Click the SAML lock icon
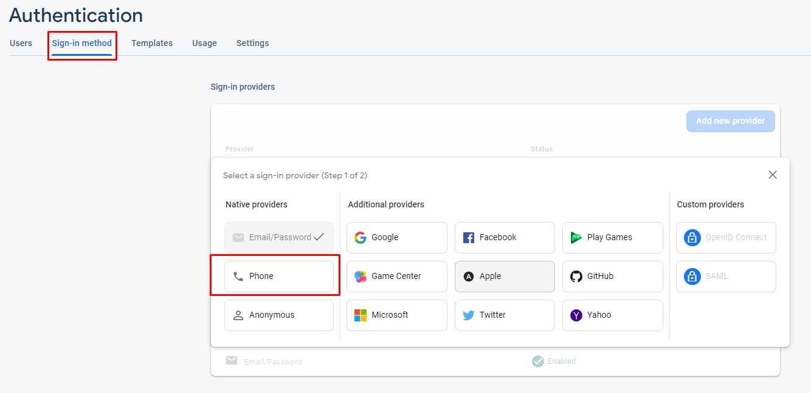The width and height of the screenshot is (811, 393). coord(692,277)
